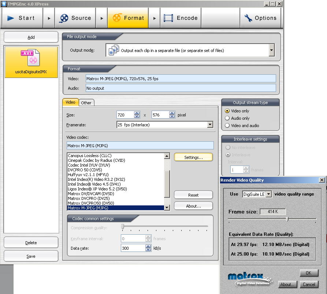Open DigiSuite LE quality range dropdown
This screenshot has height=294, width=327.
click(x=269, y=194)
